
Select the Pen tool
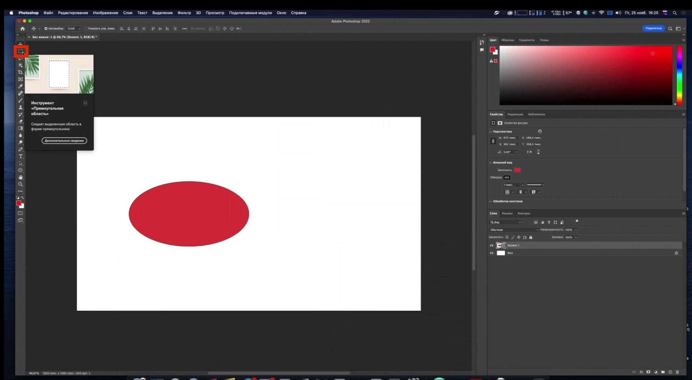pos(20,149)
